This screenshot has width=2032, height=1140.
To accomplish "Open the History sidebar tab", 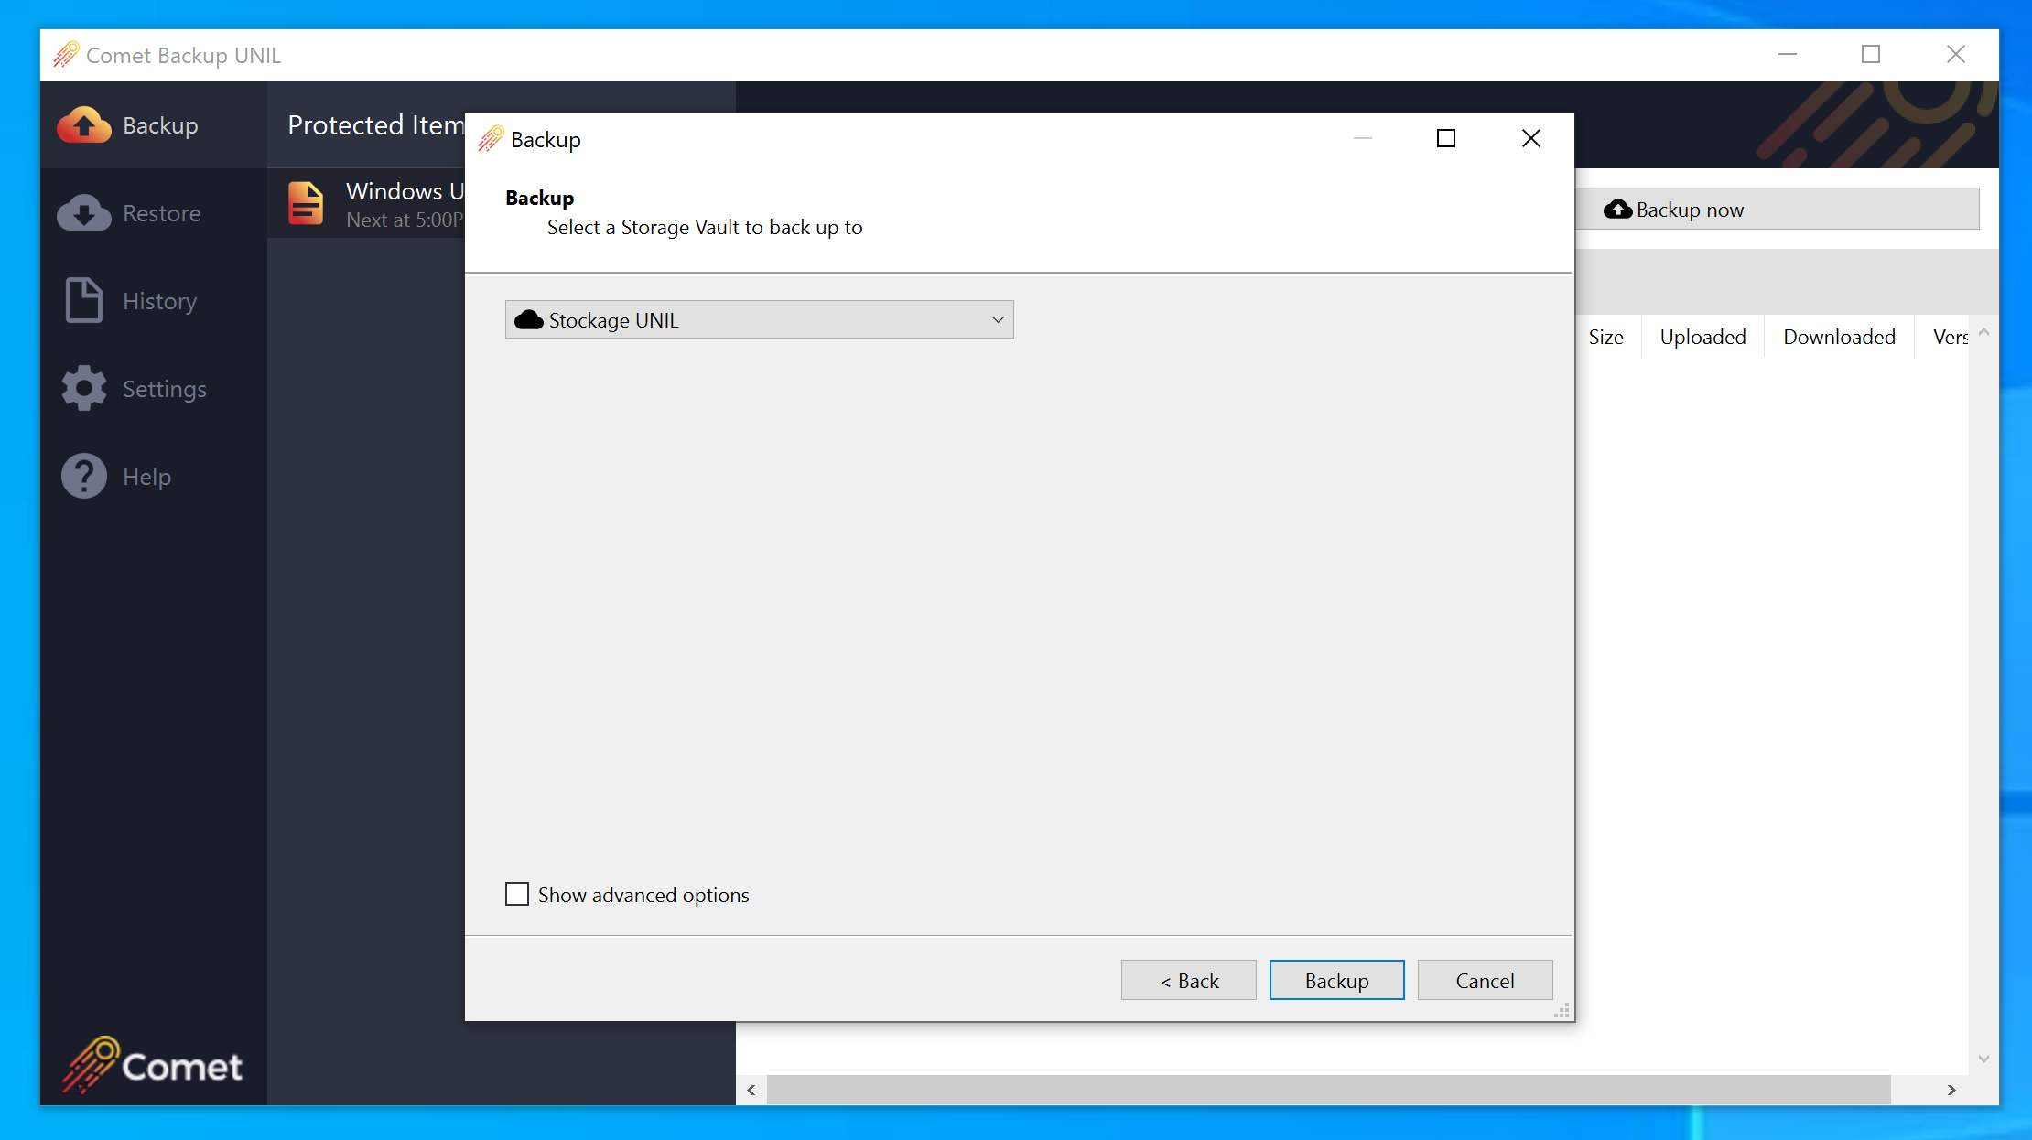I will [x=159, y=301].
